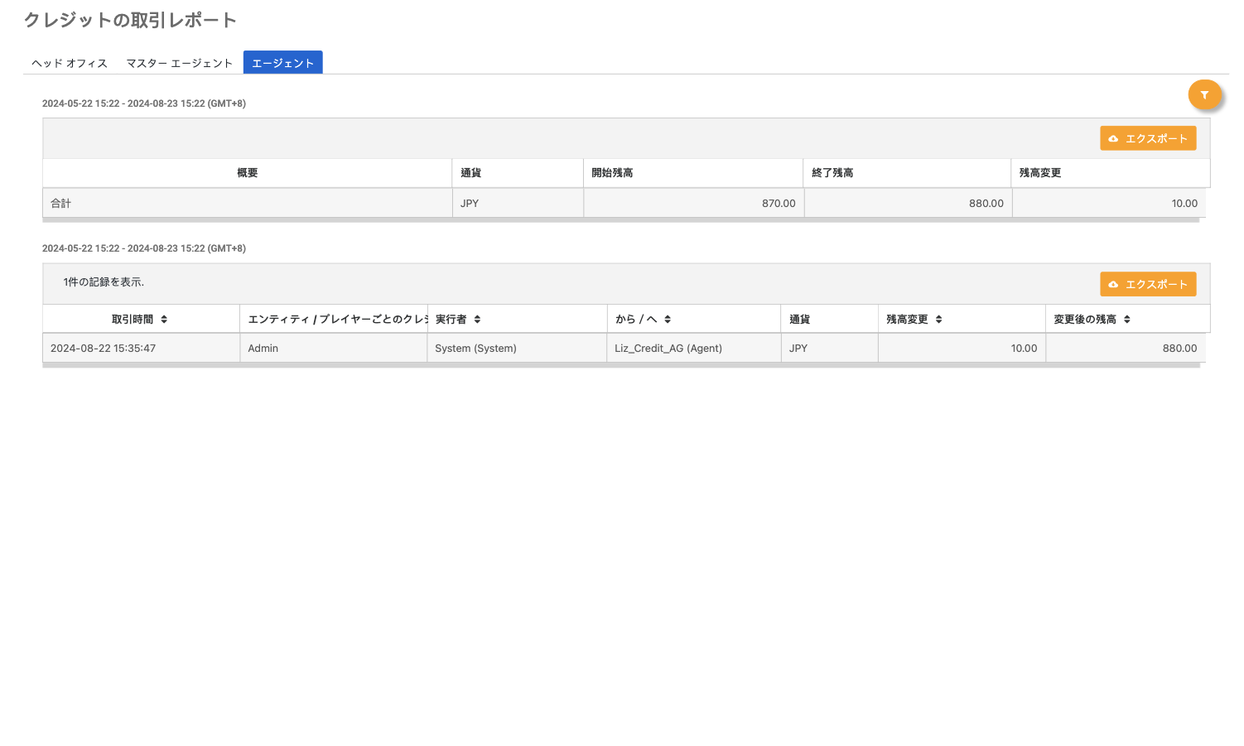Click the System (System) executor cell

475,349
